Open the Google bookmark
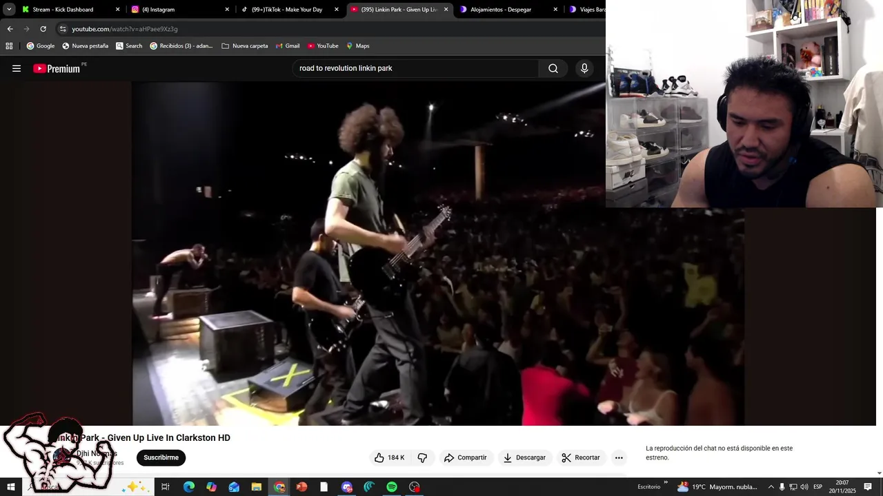 40,46
